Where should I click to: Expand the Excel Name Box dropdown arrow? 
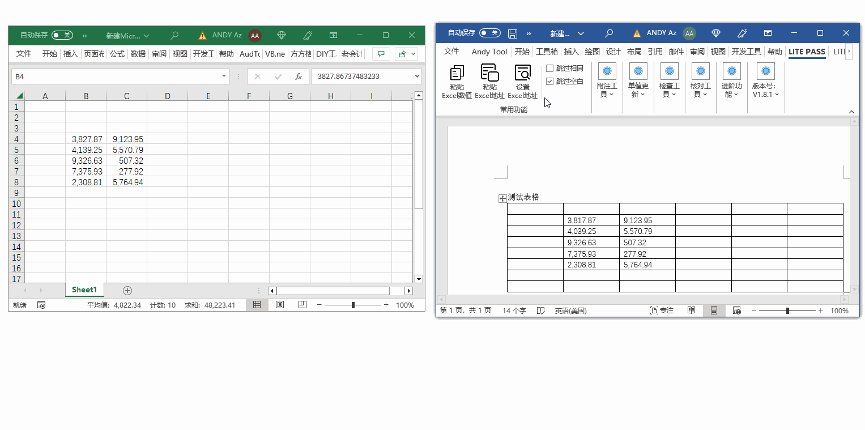(224, 76)
